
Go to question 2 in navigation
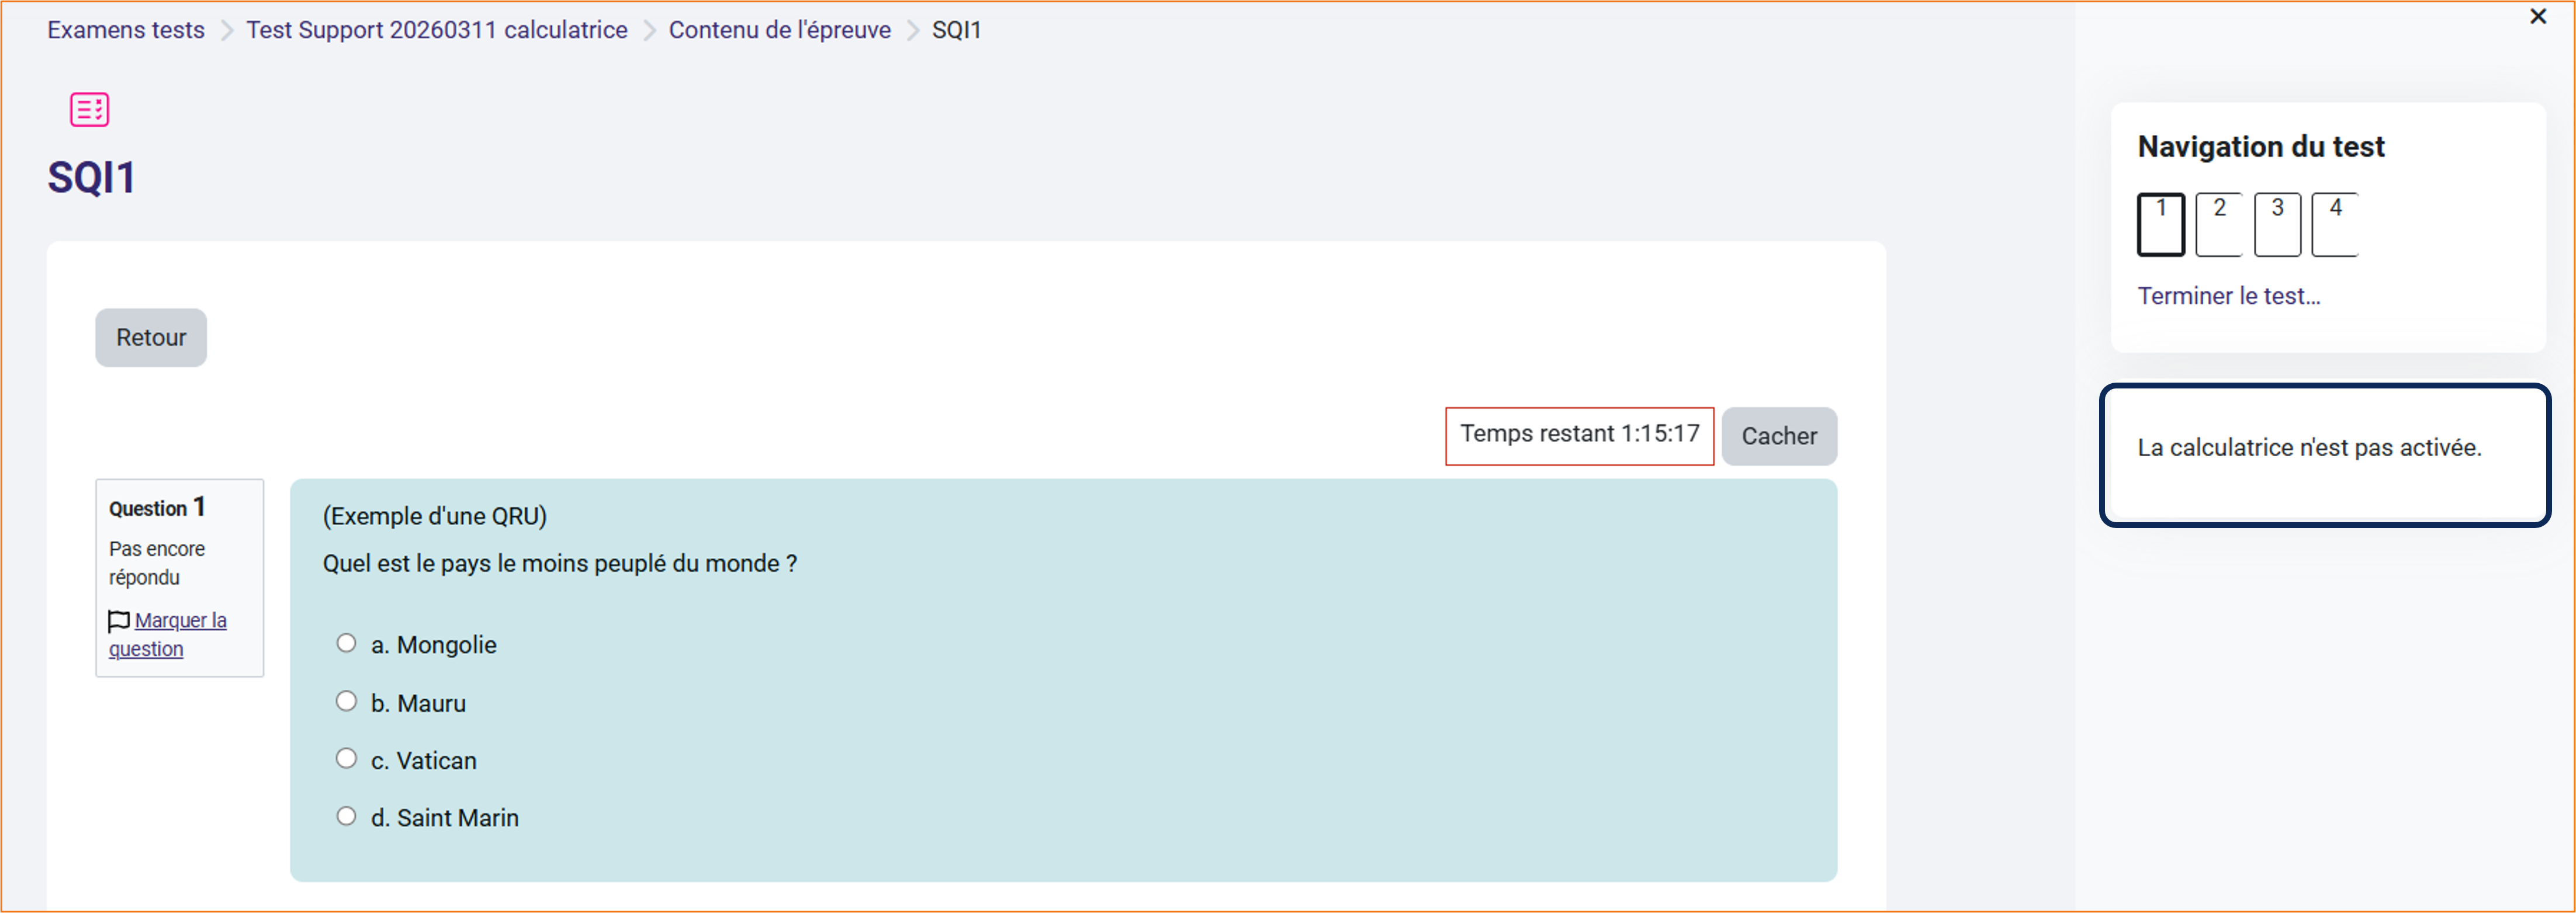click(x=2218, y=224)
